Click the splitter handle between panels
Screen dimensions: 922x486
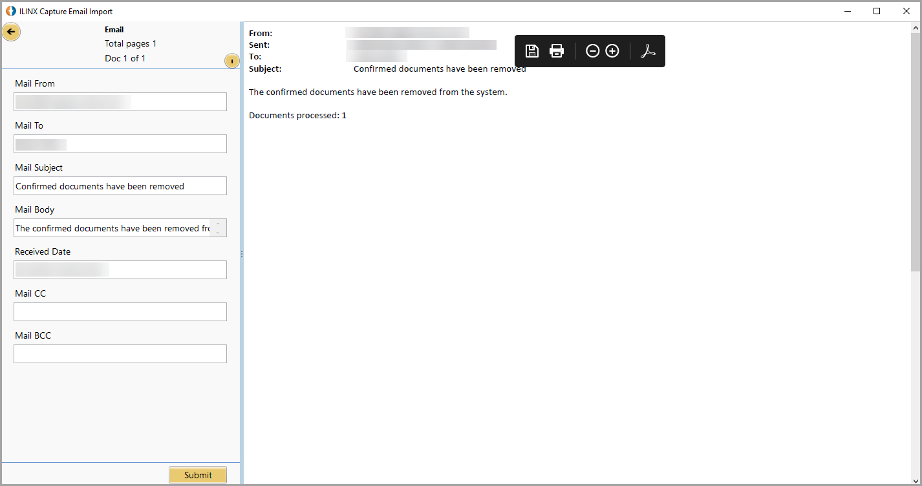tap(242, 254)
